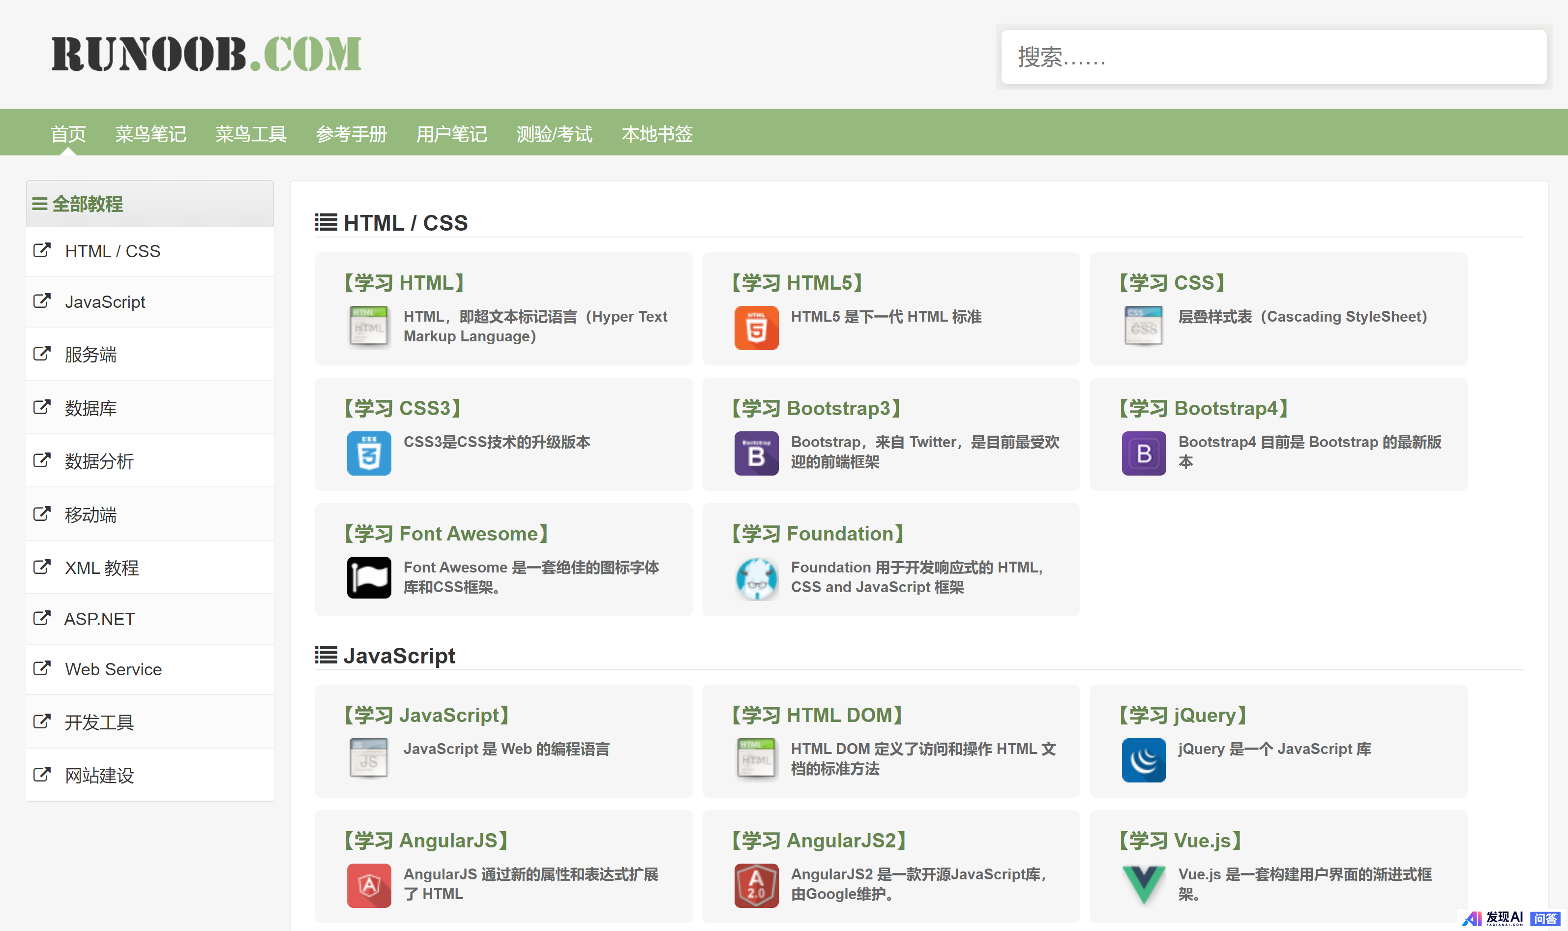Open the 【学习 Bootstrap4】 title link
Screen dimensions: 1568x931
pos(1204,408)
